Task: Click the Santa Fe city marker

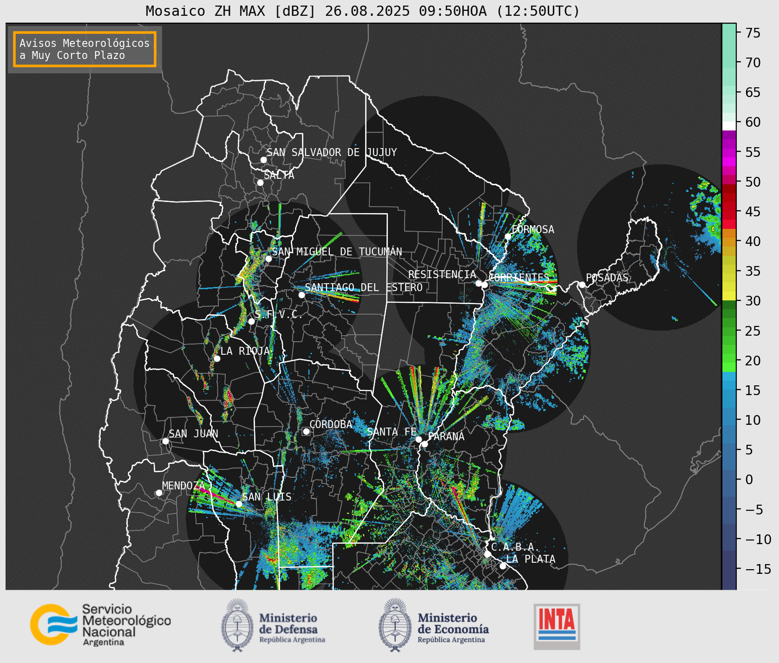Action: (x=419, y=439)
